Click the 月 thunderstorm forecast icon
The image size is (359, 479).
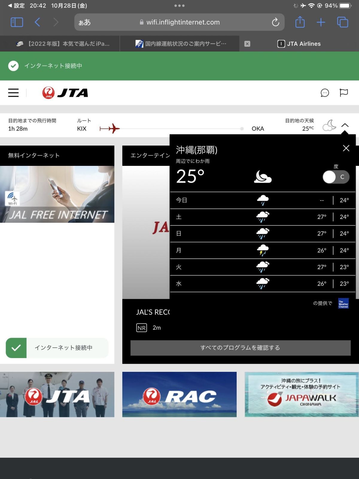pos(263,250)
